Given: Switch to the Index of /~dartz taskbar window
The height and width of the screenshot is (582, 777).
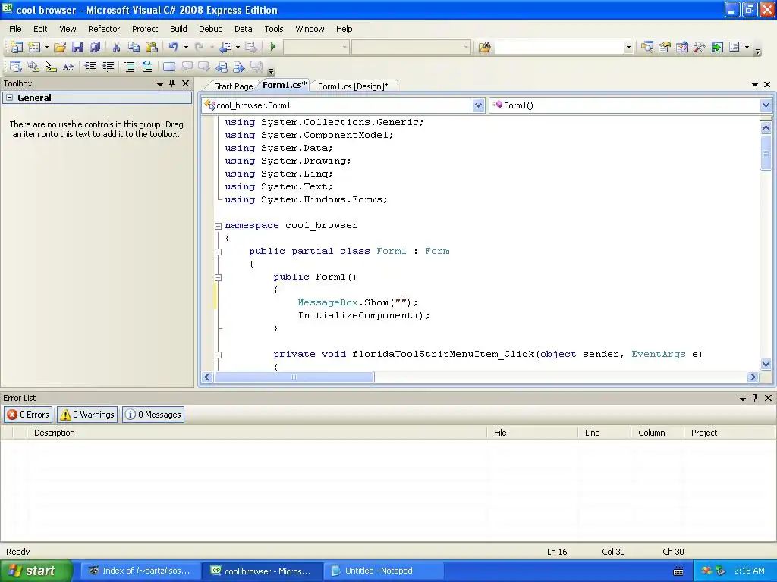Looking at the screenshot, I should pos(140,571).
